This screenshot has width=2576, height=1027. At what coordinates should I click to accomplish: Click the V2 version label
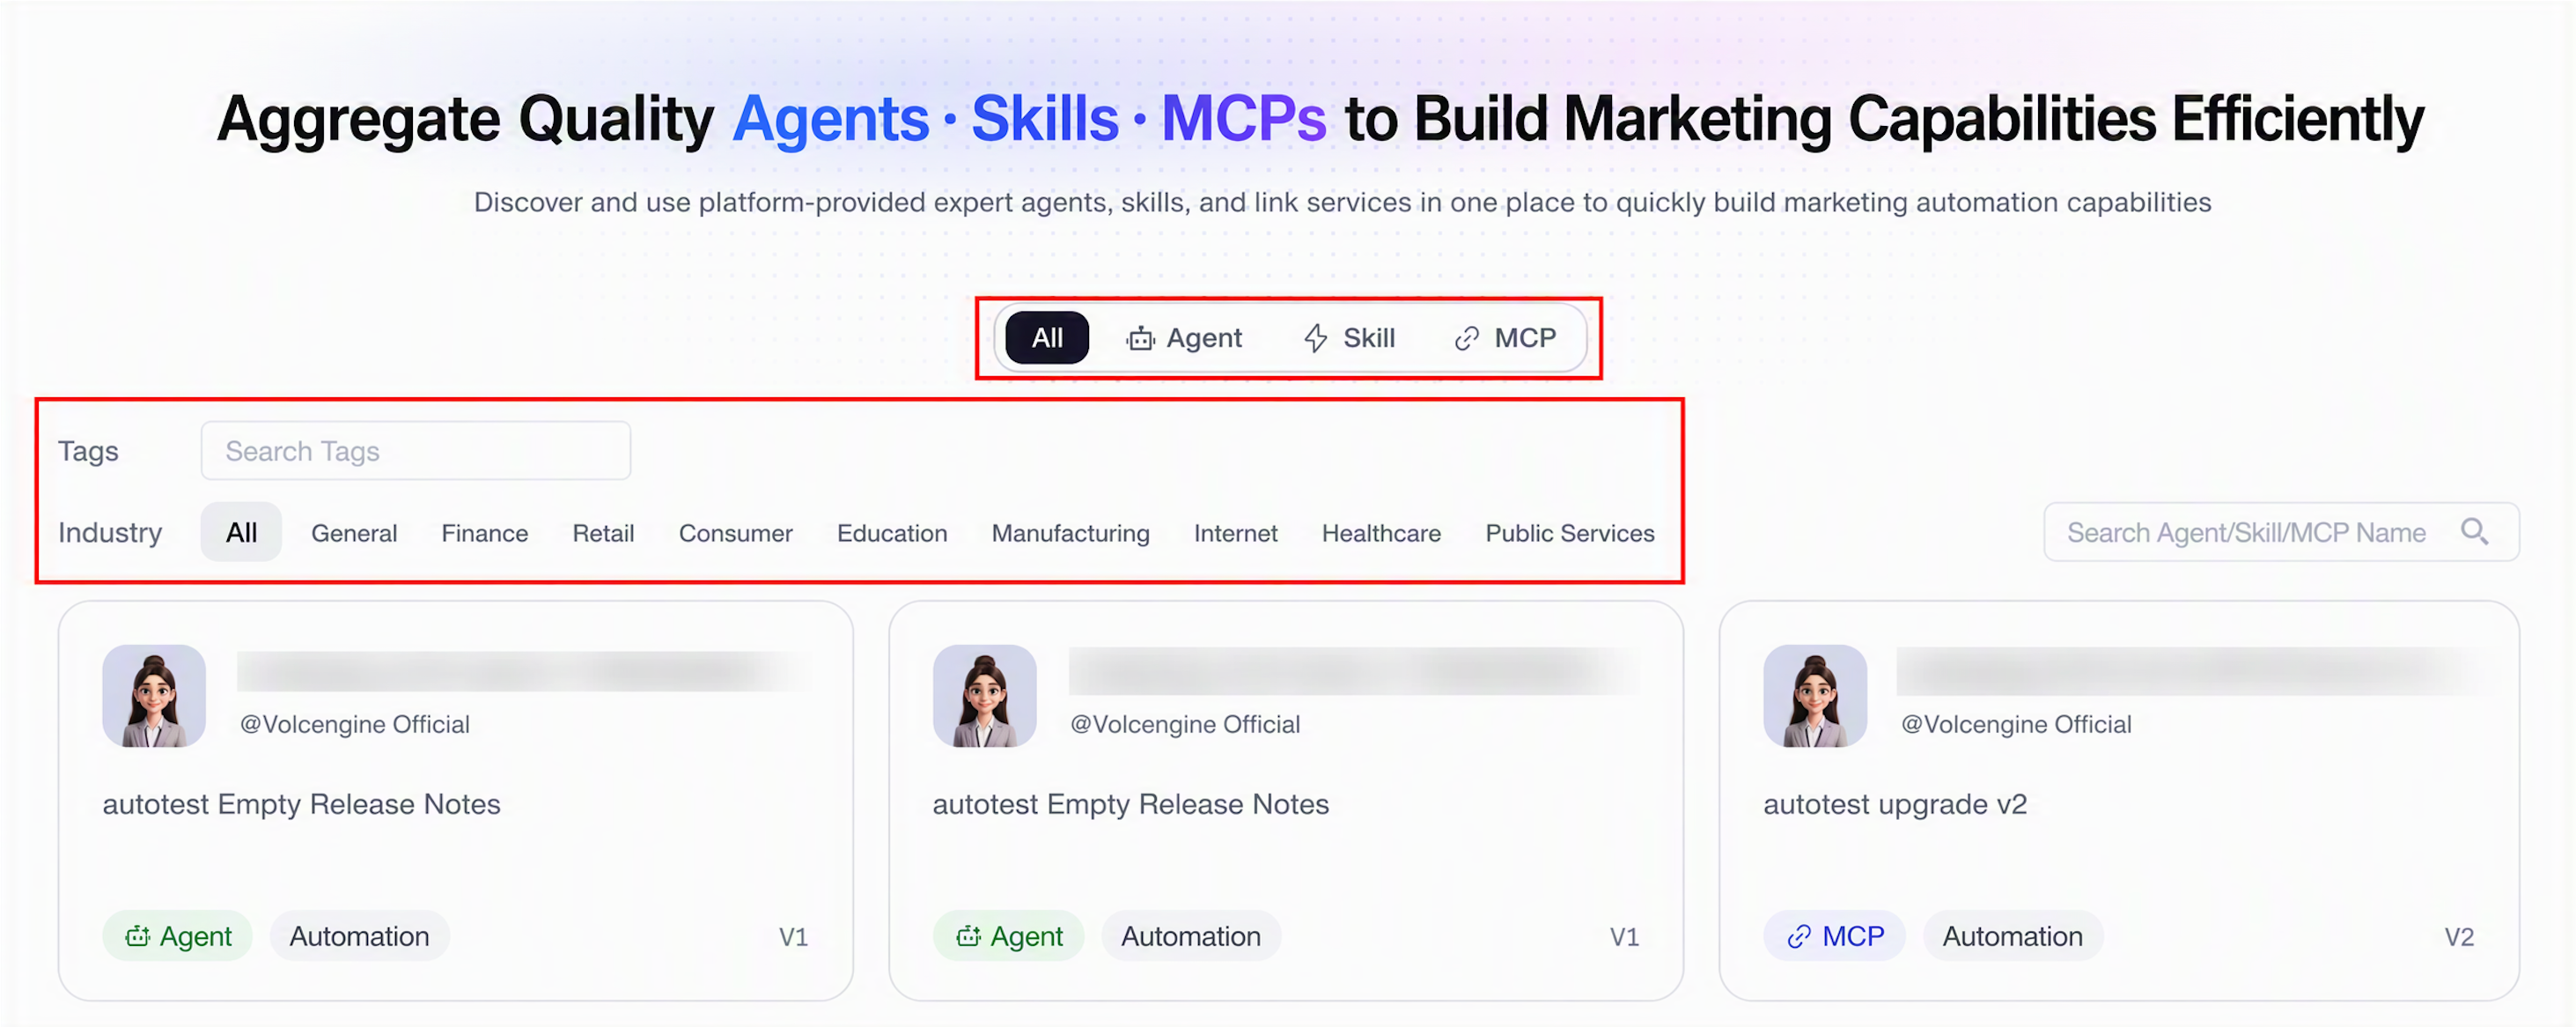click(2459, 937)
